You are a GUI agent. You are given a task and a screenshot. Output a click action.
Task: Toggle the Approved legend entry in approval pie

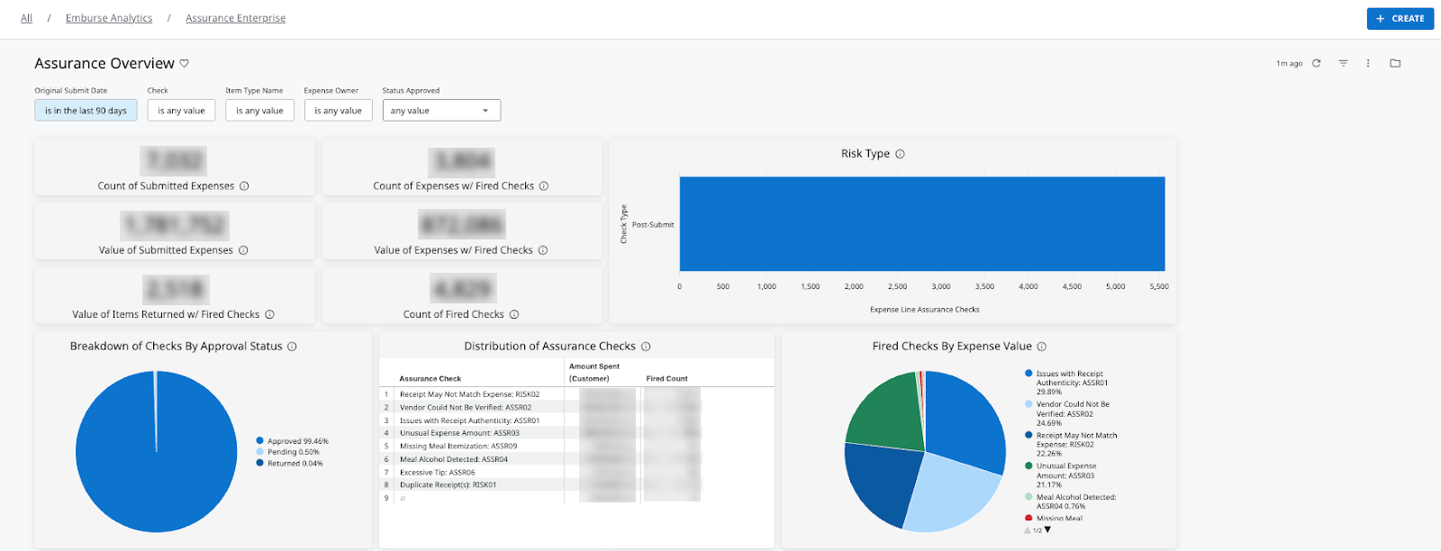click(296, 441)
